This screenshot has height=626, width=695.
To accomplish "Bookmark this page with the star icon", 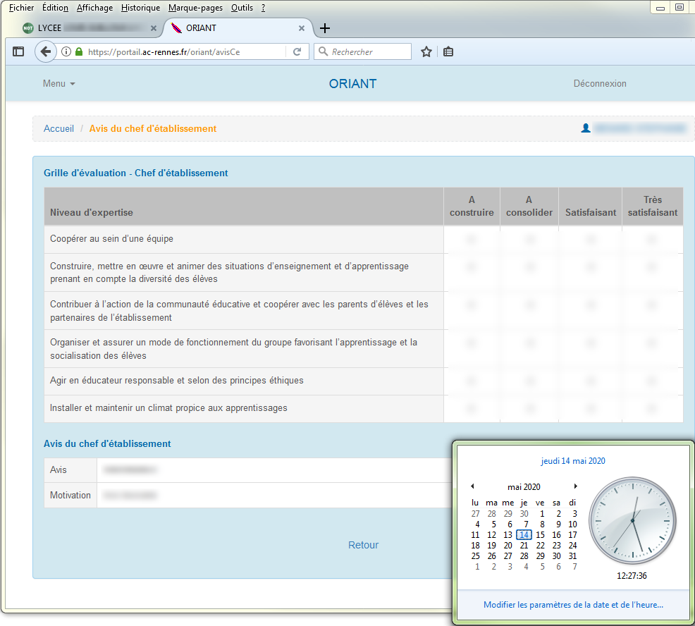I will pos(426,52).
